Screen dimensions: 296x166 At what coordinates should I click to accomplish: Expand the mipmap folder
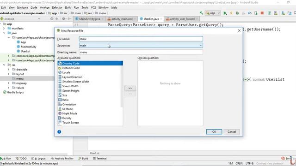pyautogui.click(x=8, y=83)
